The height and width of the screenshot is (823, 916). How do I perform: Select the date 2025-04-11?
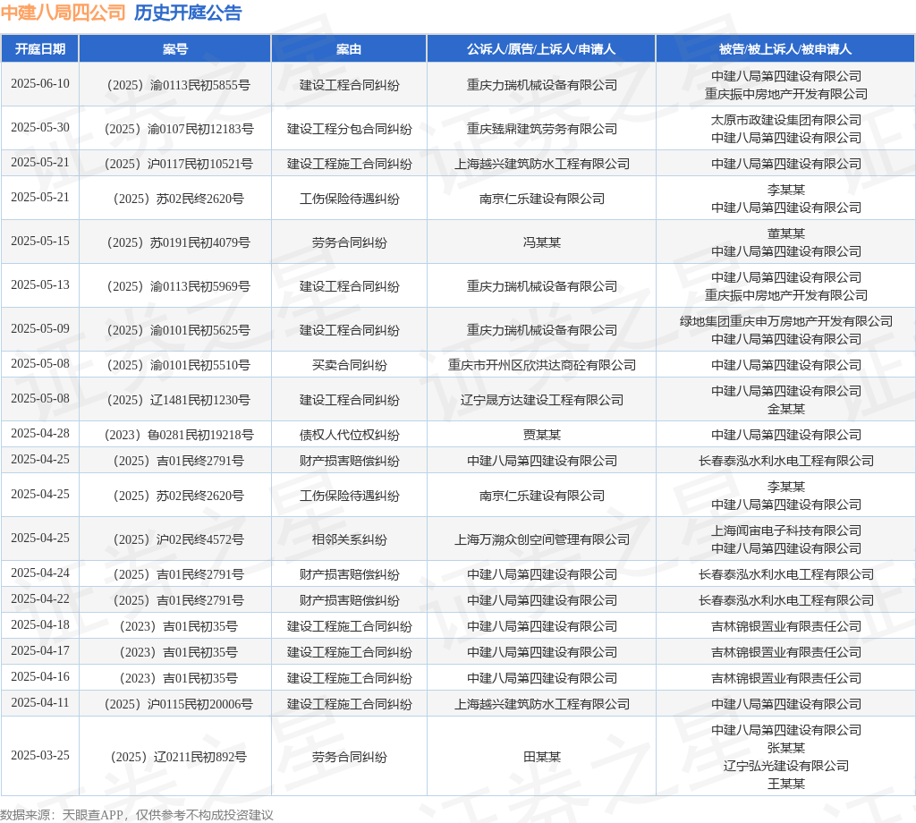[39, 702]
